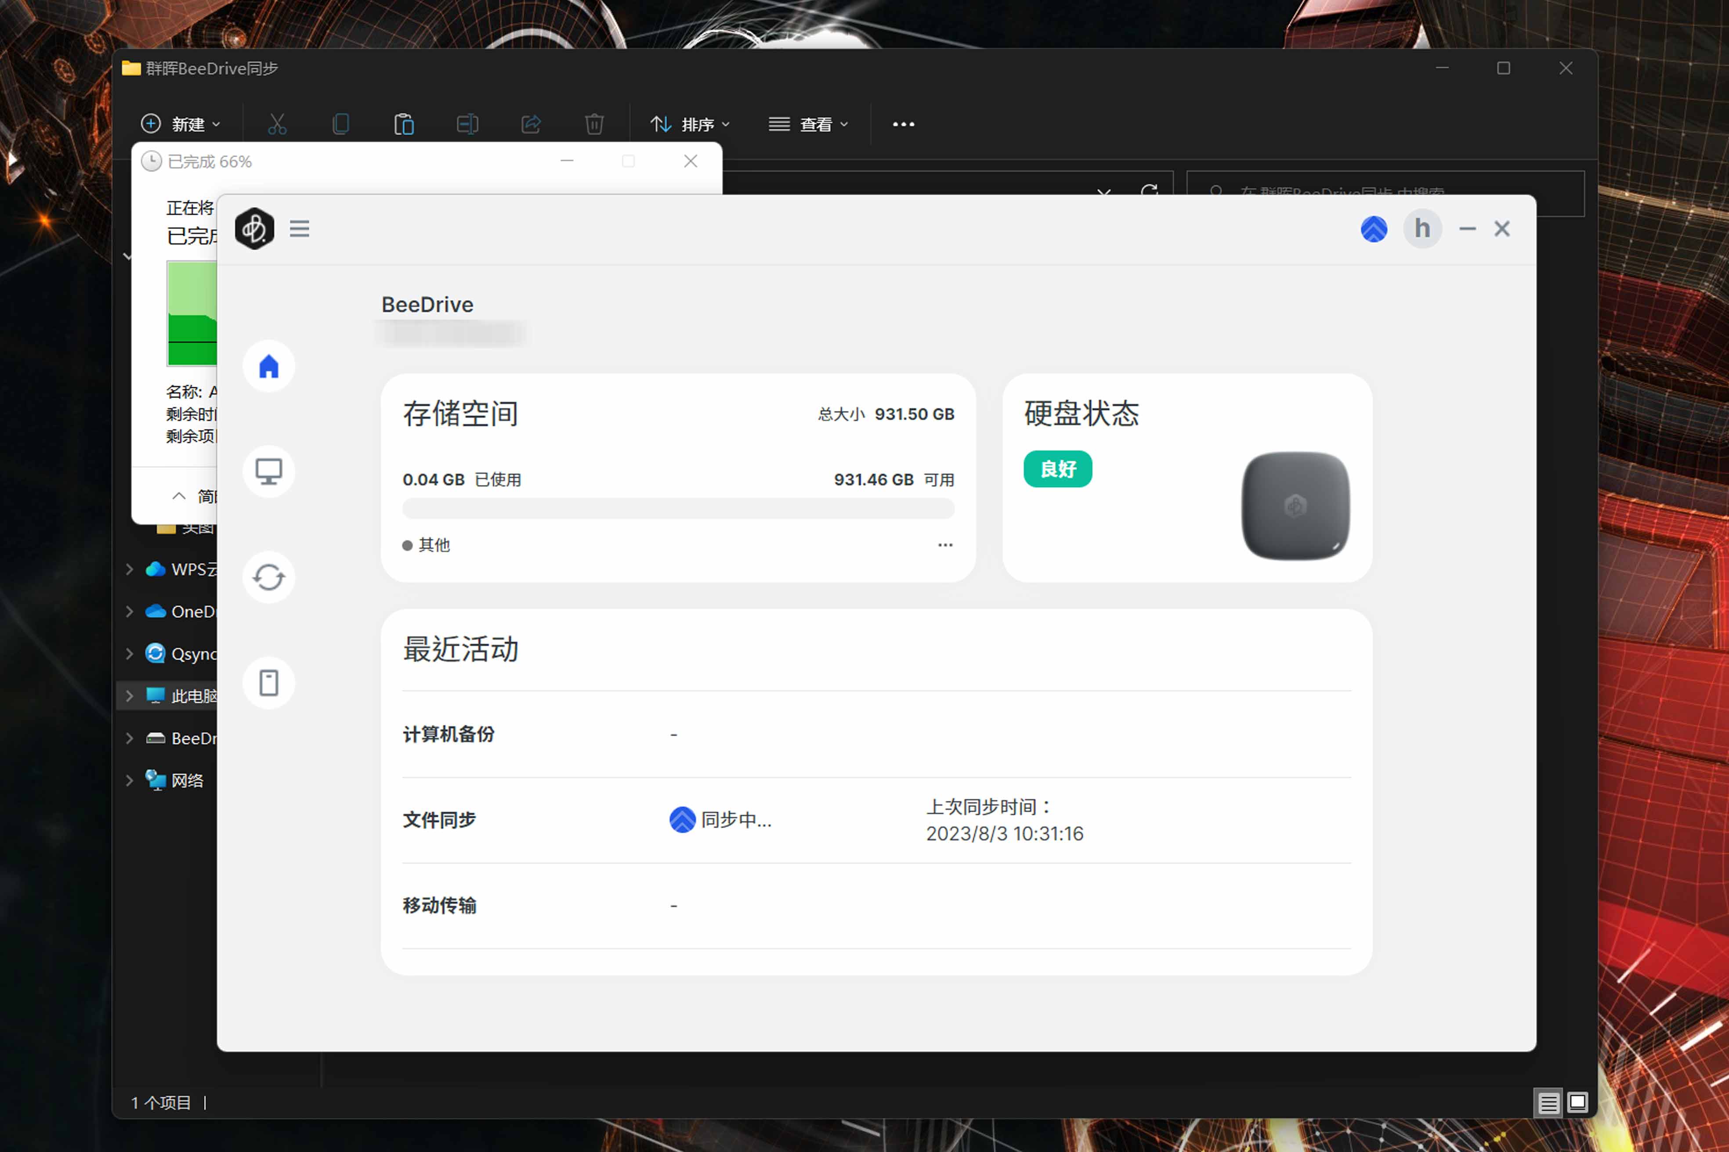This screenshot has width=1729, height=1152.
Task: Expand the 网络 network tree node
Action: pos(130,780)
